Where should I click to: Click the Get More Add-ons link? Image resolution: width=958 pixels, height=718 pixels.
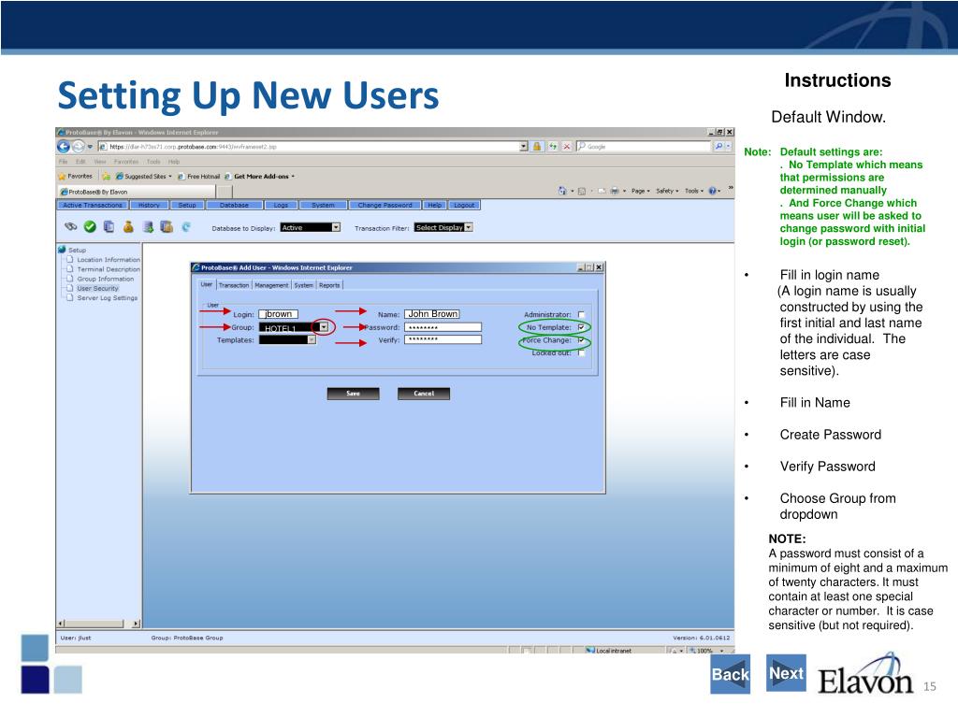click(260, 177)
